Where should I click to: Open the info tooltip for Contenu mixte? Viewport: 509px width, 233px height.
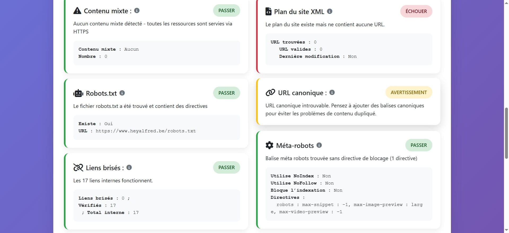[137, 11]
